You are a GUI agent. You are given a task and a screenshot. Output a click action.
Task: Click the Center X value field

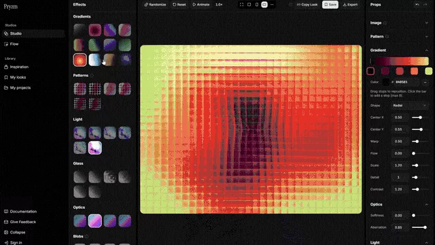[398, 118]
